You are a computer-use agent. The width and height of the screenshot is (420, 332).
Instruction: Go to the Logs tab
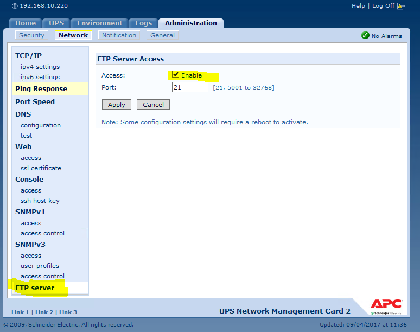coord(143,23)
